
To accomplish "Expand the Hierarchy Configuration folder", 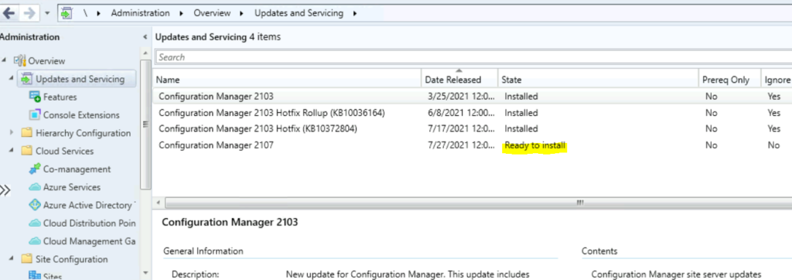I will (x=11, y=133).
